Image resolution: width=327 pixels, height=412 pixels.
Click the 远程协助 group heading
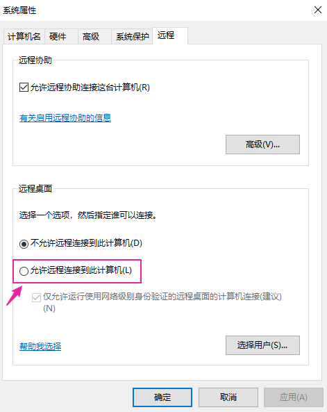click(35, 60)
